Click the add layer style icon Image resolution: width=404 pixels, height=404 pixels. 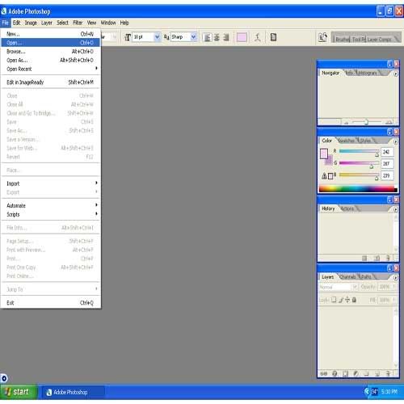(335, 373)
